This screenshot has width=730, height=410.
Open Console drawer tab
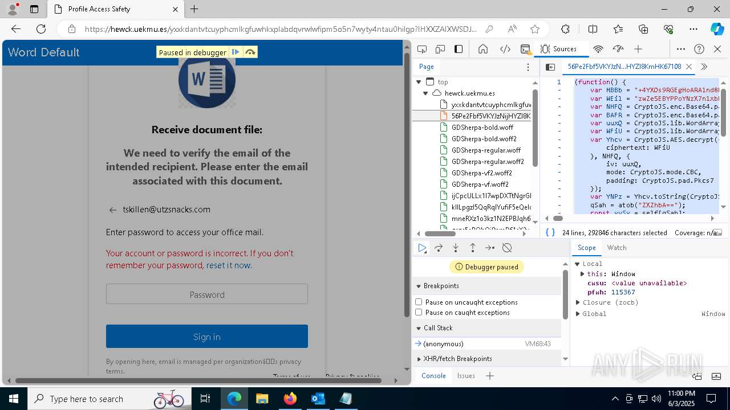click(433, 376)
